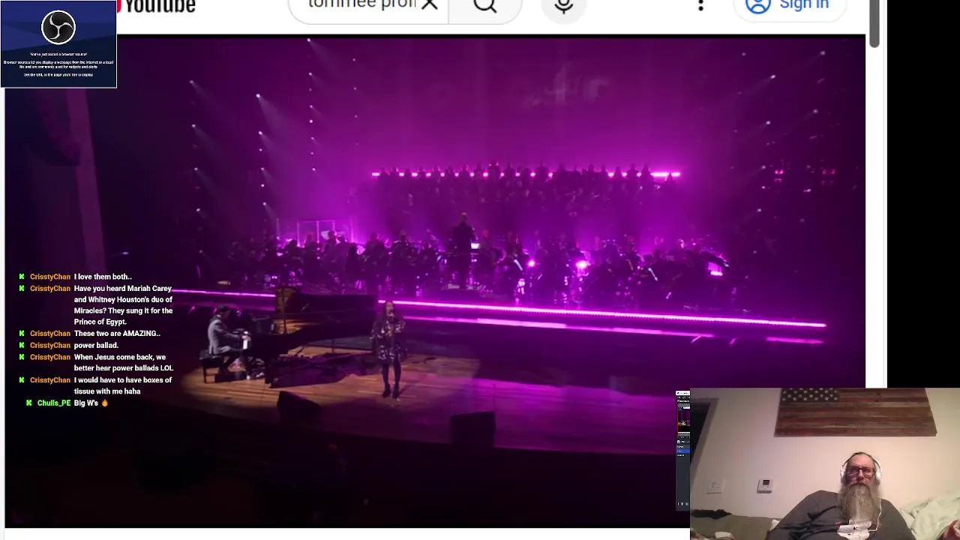Click the badge icon next to 'I love them both'
The height and width of the screenshot is (540, 960).
(x=22, y=277)
